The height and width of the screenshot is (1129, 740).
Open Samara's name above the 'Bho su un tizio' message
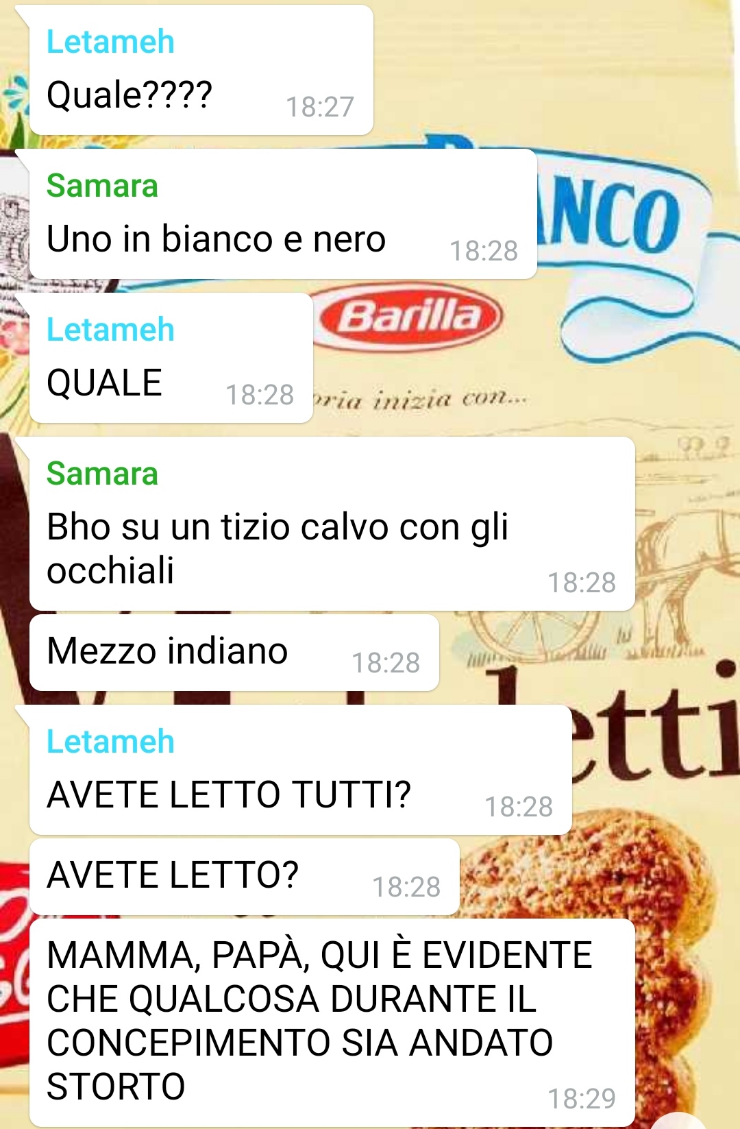[x=102, y=474]
